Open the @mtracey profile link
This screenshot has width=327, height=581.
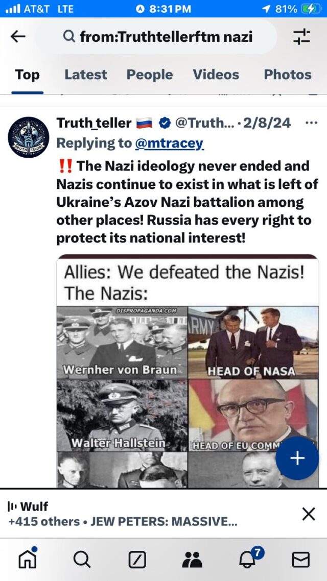pyautogui.click(x=170, y=143)
